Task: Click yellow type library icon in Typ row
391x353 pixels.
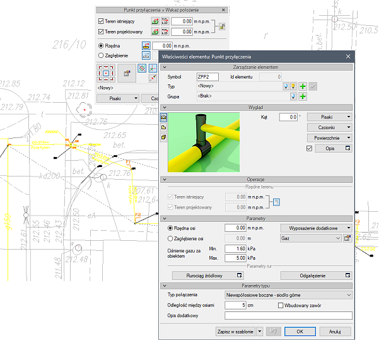Action: coord(293,86)
